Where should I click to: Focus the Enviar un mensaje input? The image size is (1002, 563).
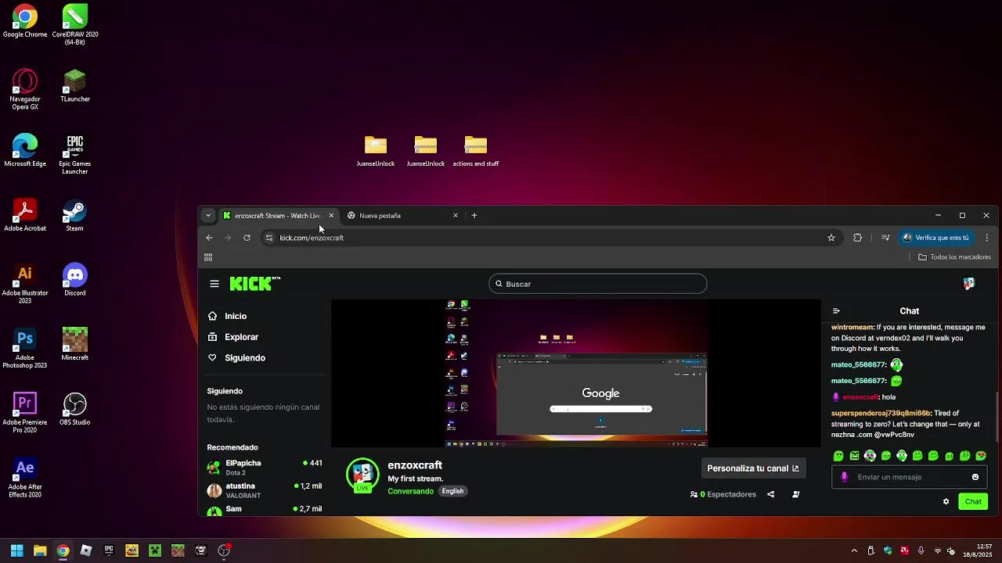[x=908, y=477]
